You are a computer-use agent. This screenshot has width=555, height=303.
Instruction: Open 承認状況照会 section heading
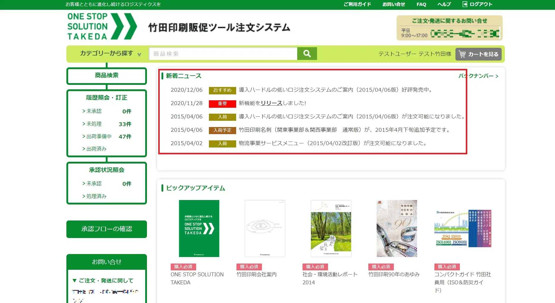pyautogui.click(x=107, y=170)
